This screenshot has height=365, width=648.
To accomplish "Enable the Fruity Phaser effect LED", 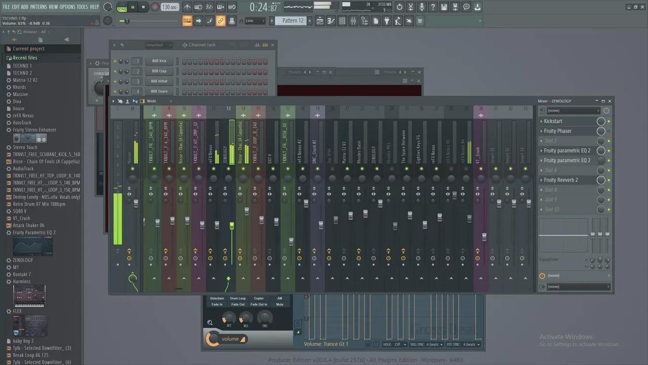I will point(609,131).
